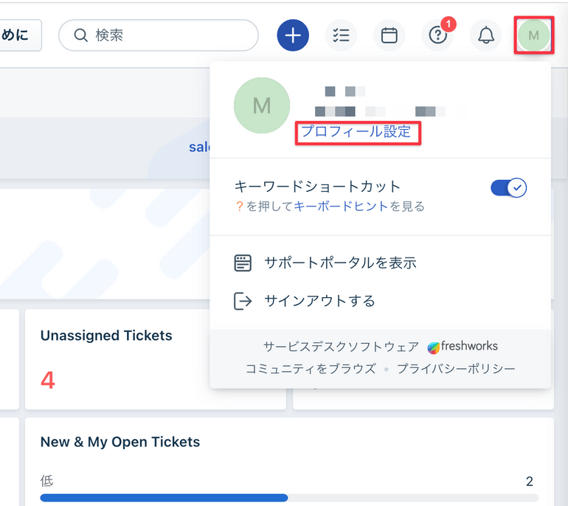Click the support portal window icon
Viewport: 568px width, 506px height.
(x=243, y=263)
